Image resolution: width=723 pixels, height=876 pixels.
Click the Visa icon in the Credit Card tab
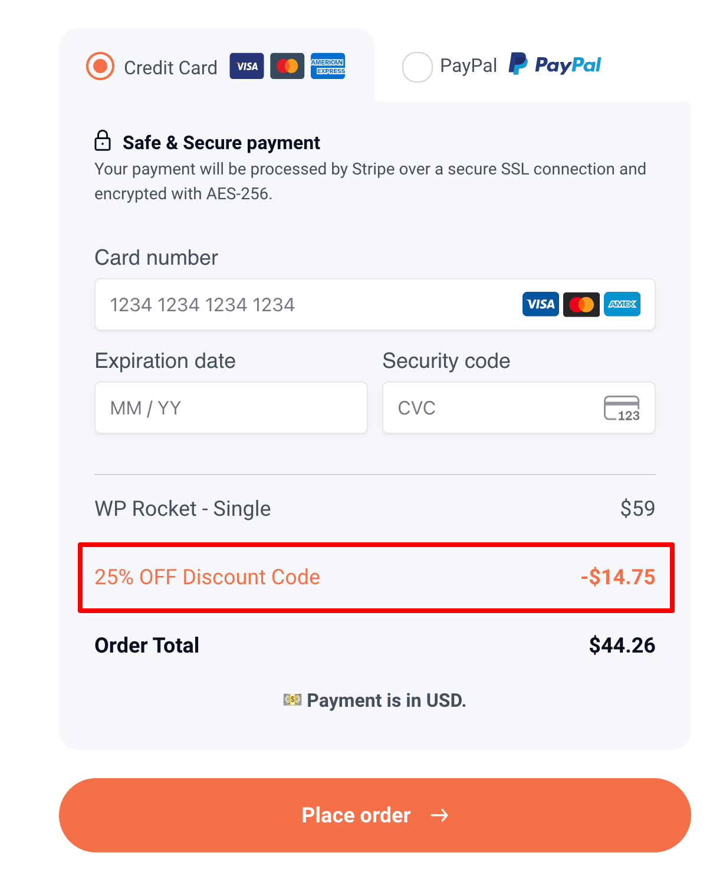(246, 66)
